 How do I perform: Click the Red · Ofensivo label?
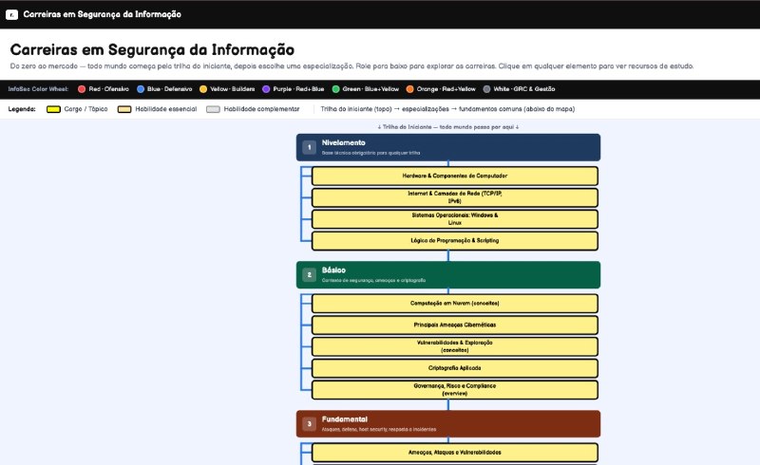coord(108,89)
